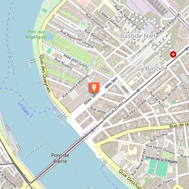Click the red hospital cross icon

point(173,54)
